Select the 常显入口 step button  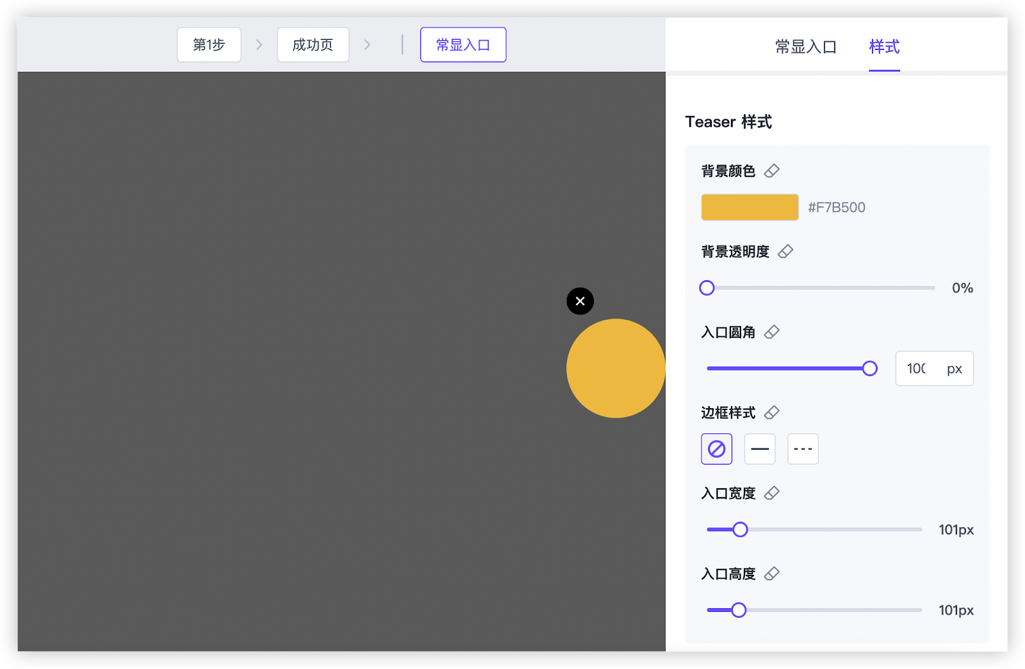(x=463, y=45)
